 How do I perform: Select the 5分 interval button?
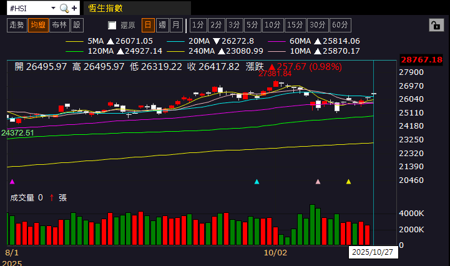(253, 25)
